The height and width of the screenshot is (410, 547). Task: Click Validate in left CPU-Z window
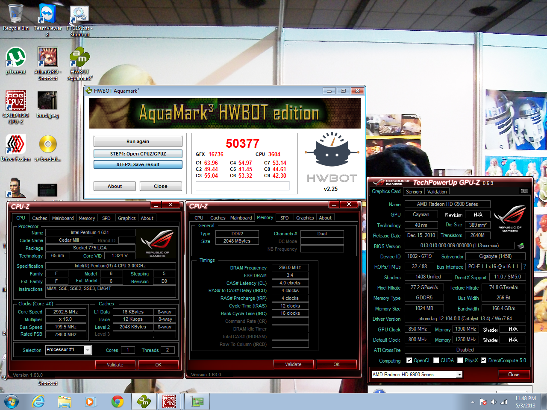coord(115,365)
